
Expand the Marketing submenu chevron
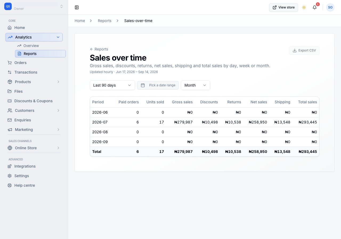click(x=58, y=130)
